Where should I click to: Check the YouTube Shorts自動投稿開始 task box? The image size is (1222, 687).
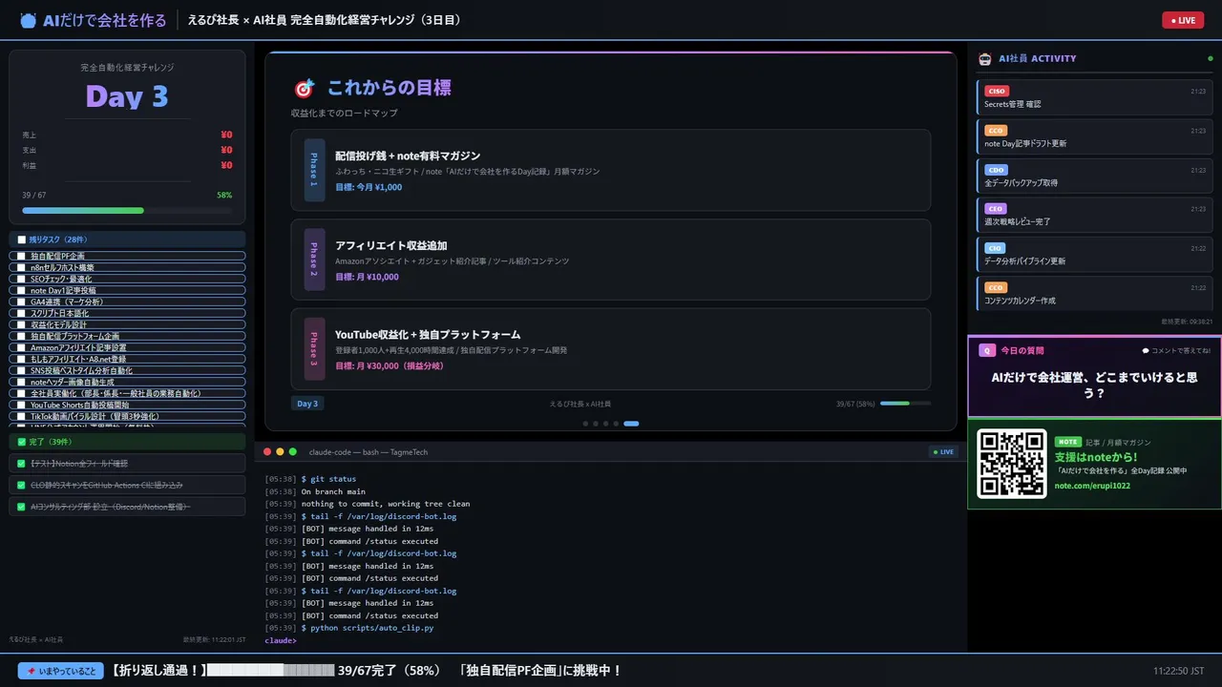click(x=22, y=405)
